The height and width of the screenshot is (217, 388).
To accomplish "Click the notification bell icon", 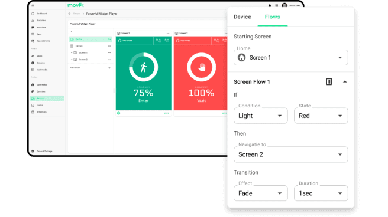I will point(270,5).
